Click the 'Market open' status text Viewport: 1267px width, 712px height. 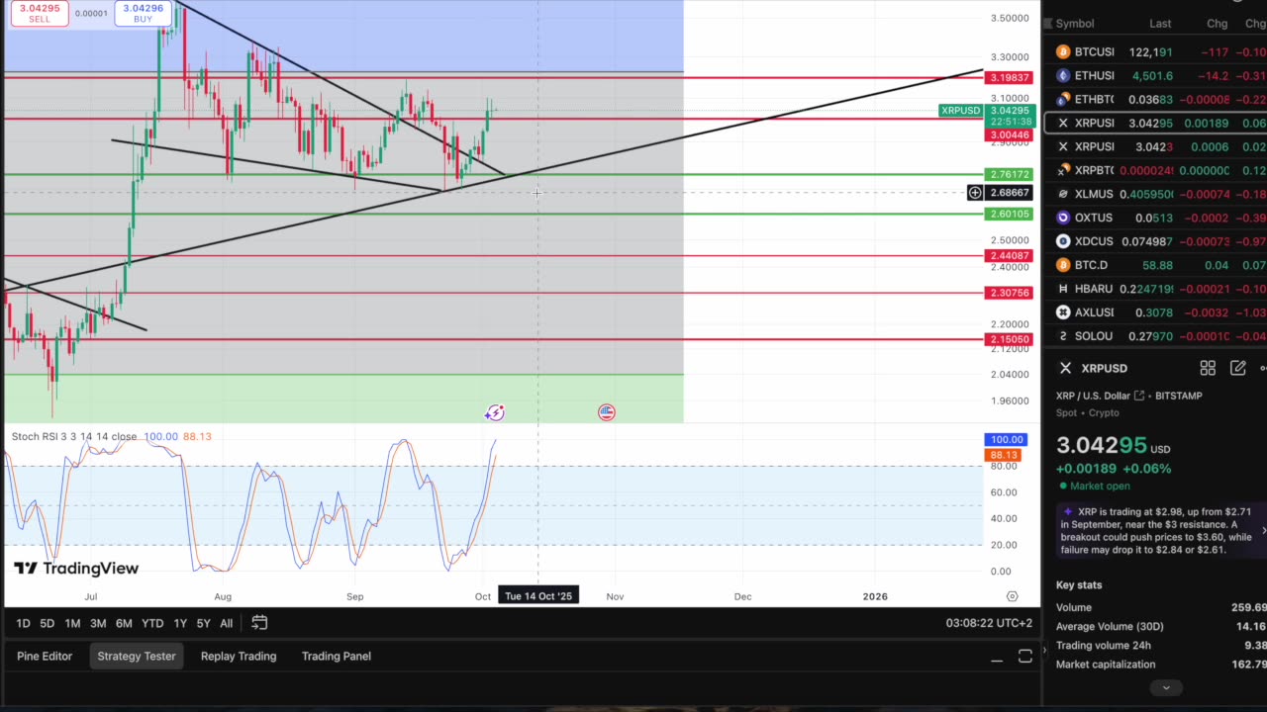pyautogui.click(x=1101, y=487)
